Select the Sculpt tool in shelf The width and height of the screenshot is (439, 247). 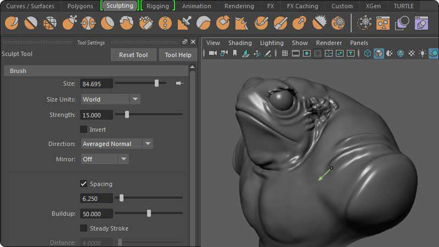tap(11, 23)
